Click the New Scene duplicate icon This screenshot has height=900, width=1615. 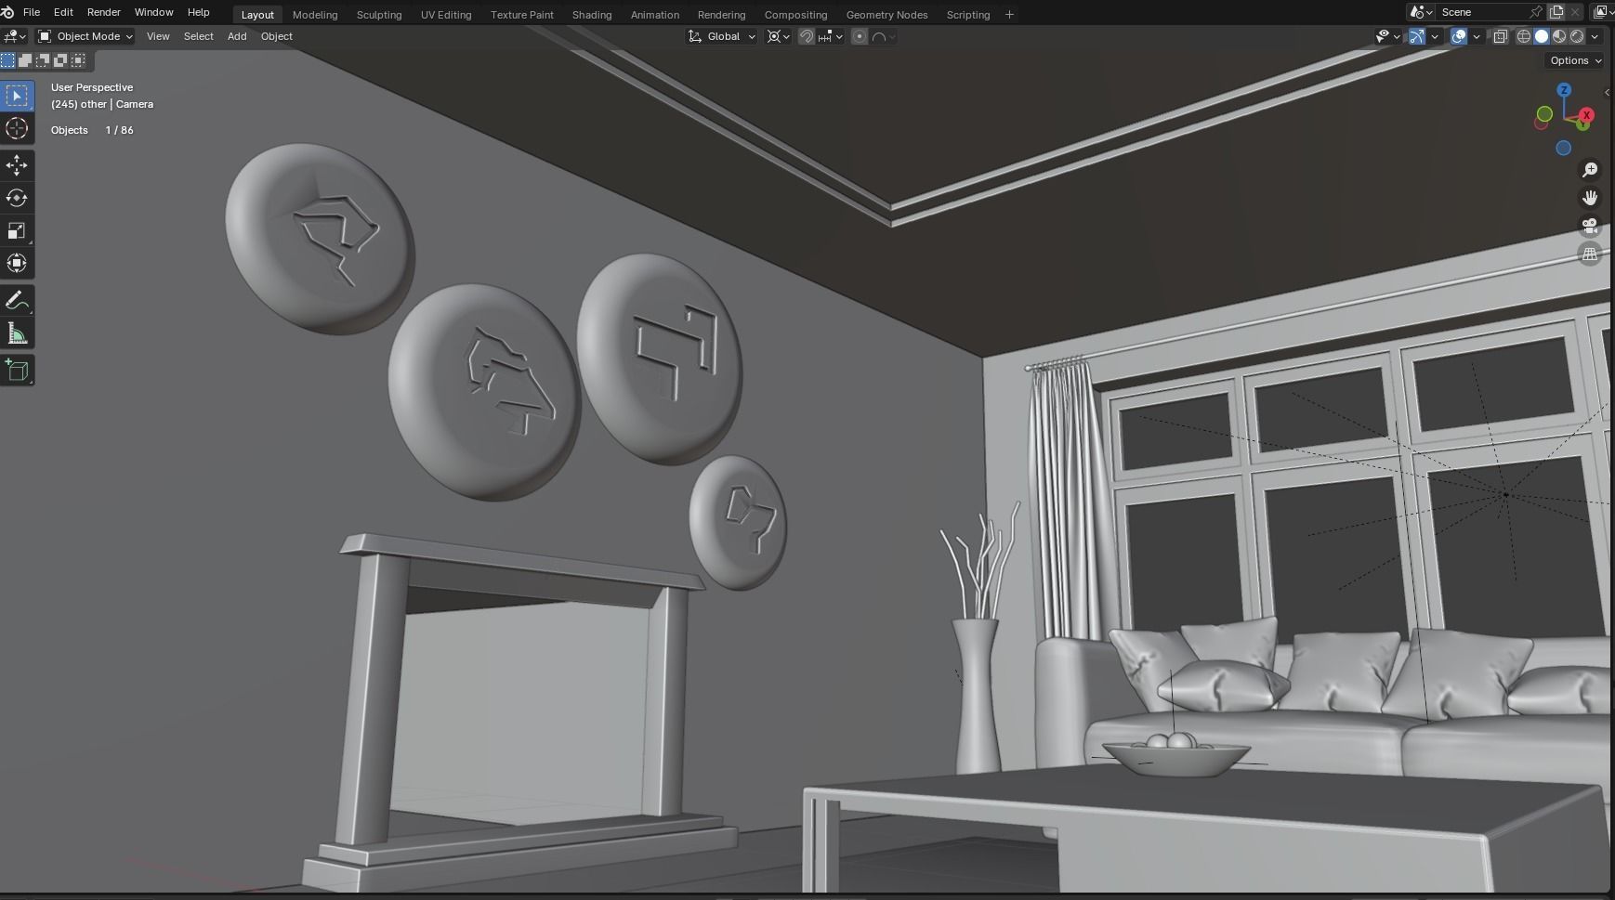1556,12
